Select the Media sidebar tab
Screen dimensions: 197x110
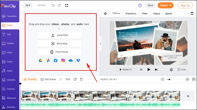click(x=10, y=25)
